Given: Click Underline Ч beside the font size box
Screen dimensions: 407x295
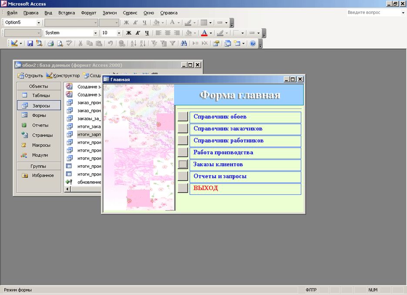Looking at the screenshot, I should [147, 33].
